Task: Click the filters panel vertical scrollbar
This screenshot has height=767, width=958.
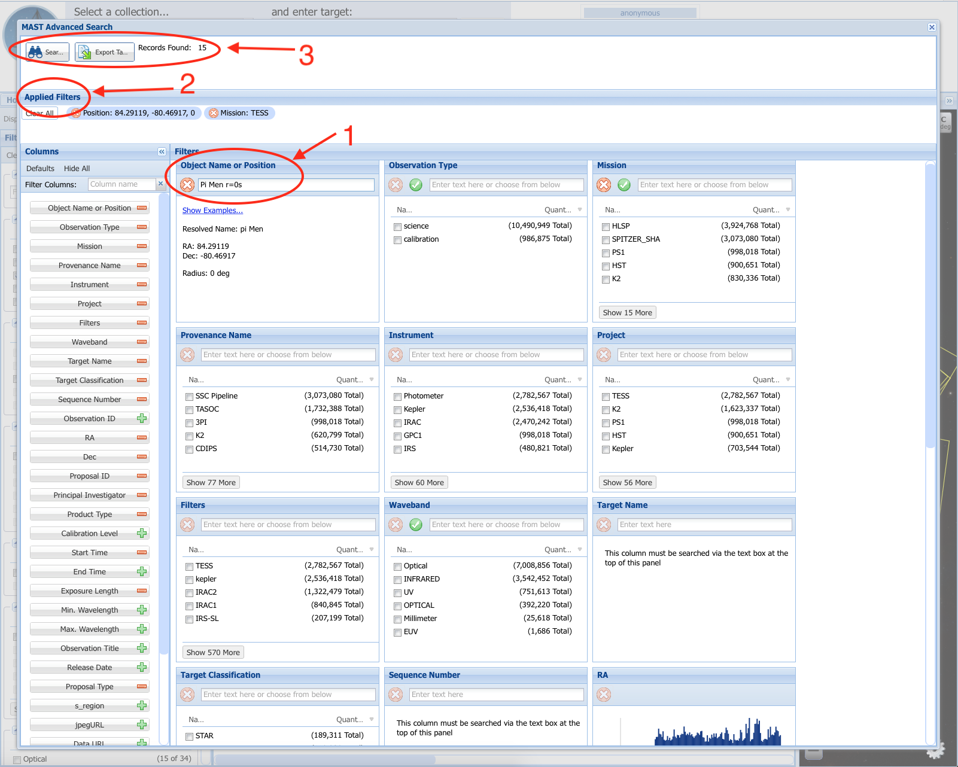Action: click(930, 305)
